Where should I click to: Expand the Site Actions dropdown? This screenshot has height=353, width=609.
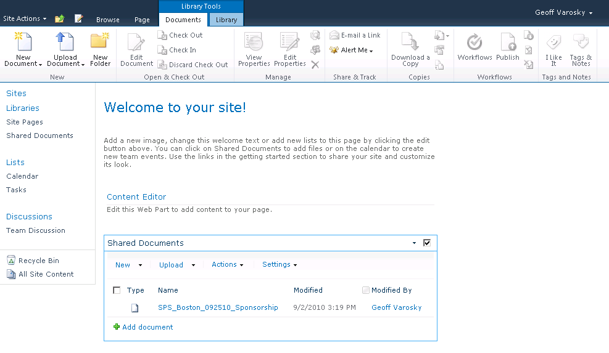[25, 19]
